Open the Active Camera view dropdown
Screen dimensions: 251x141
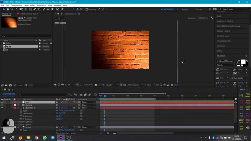(x=135, y=85)
